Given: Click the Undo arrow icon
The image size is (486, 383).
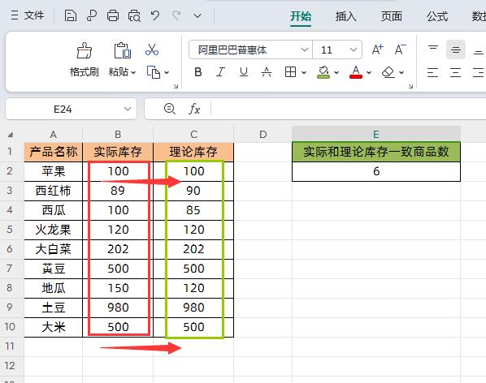Looking at the screenshot, I should [x=155, y=15].
